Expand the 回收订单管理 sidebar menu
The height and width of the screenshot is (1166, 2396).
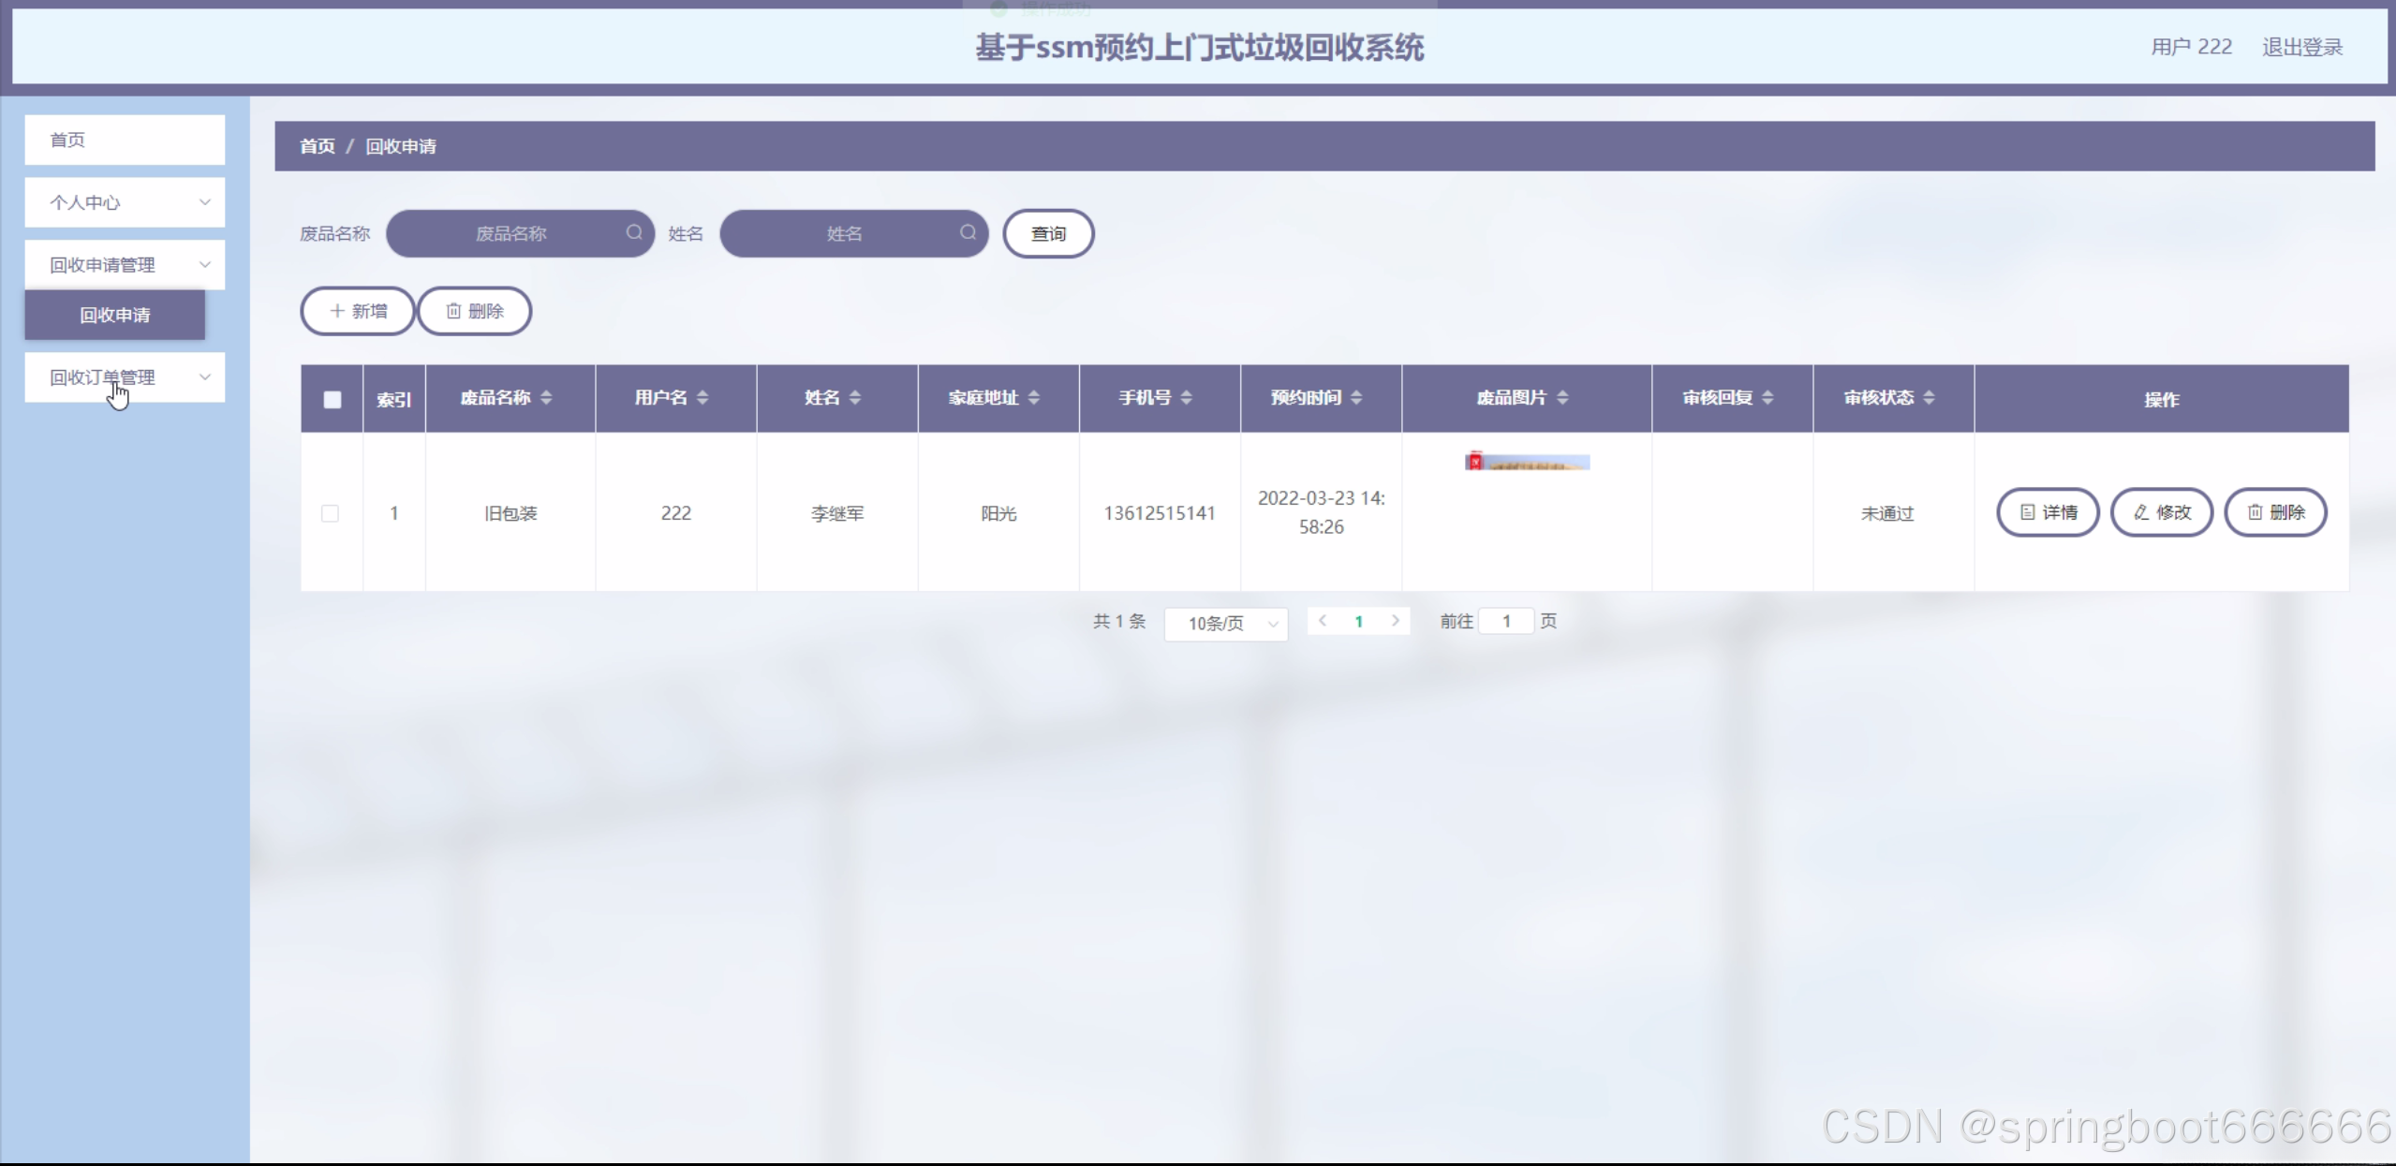click(125, 377)
